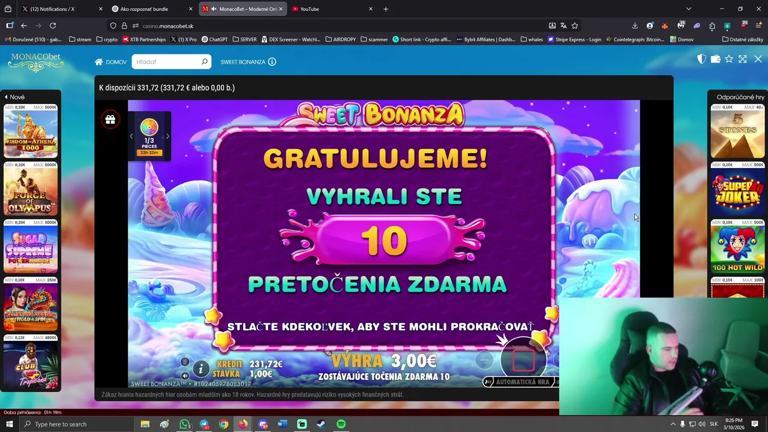Bookmark this page with star
The height and width of the screenshot is (432, 768).
click(575, 26)
